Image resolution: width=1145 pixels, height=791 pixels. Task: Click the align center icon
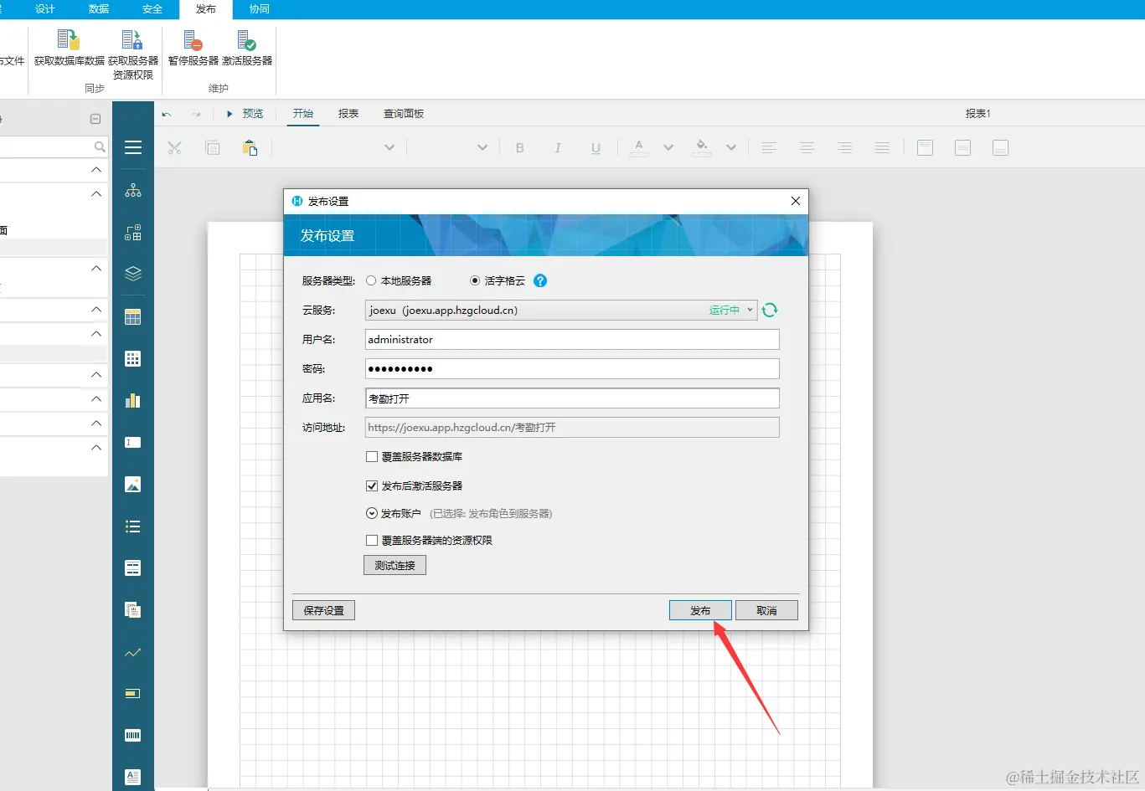(807, 148)
